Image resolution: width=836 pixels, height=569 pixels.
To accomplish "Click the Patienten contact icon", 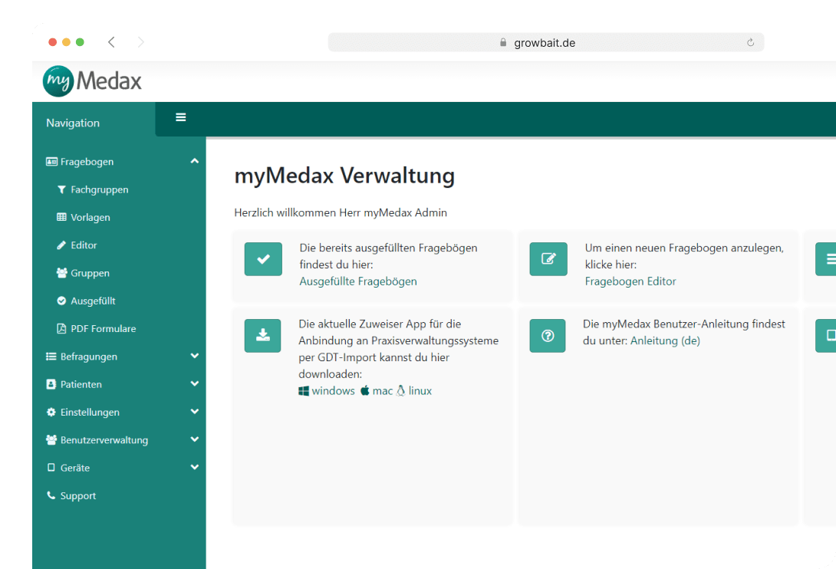I will click(51, 384).
